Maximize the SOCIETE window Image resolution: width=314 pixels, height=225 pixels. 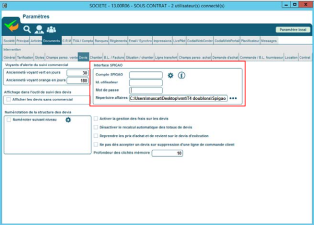[295, 5]
